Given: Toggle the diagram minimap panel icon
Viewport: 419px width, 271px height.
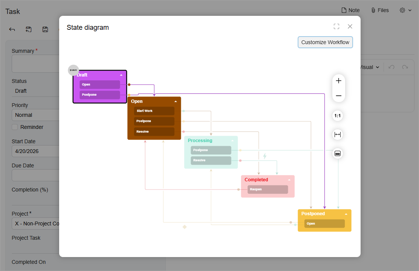Looking at the screenshot, I should (338, 153).
